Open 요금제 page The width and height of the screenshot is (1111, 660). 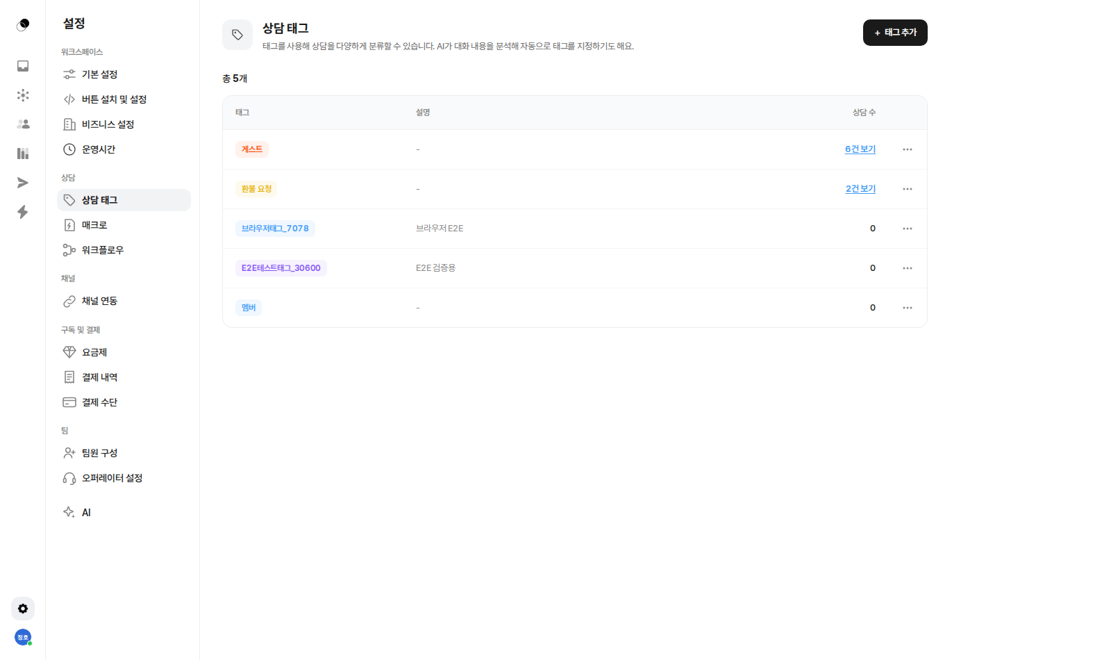tap(124, 352)
